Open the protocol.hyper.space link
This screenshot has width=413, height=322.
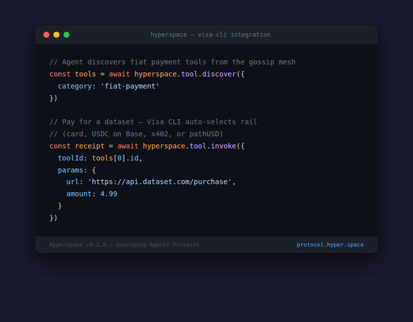point(330,245)
